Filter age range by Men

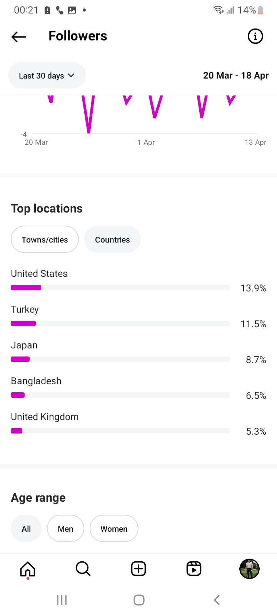point(65,529)
